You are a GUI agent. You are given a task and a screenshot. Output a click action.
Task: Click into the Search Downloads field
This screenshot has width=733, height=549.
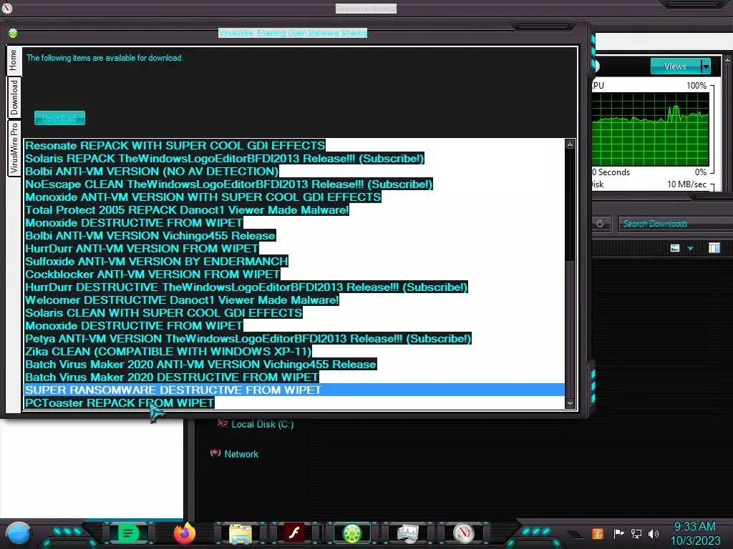[675, 224]
